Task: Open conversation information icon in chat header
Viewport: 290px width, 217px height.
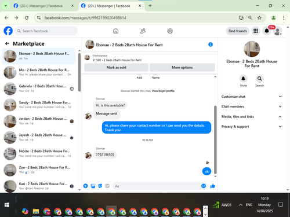Action: click(x=211, y=45)
